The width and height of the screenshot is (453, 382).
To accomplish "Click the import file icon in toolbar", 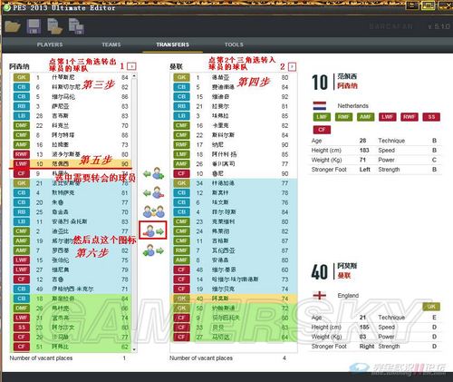I will 55,26.
